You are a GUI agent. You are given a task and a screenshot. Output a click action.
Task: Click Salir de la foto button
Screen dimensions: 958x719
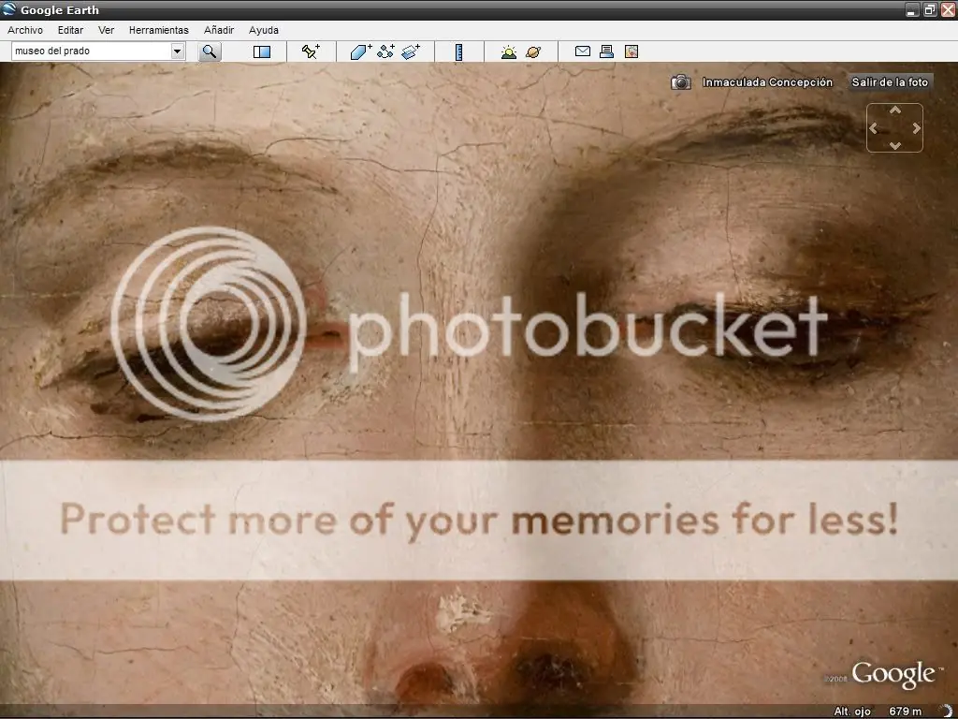pyautogui.click(x=890, y=82)
